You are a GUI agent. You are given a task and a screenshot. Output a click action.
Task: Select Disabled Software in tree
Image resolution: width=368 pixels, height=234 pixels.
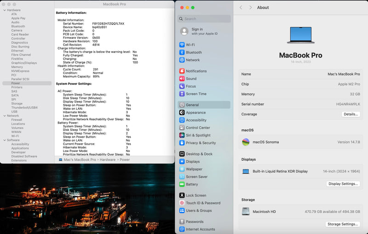(x=24, y=156)
